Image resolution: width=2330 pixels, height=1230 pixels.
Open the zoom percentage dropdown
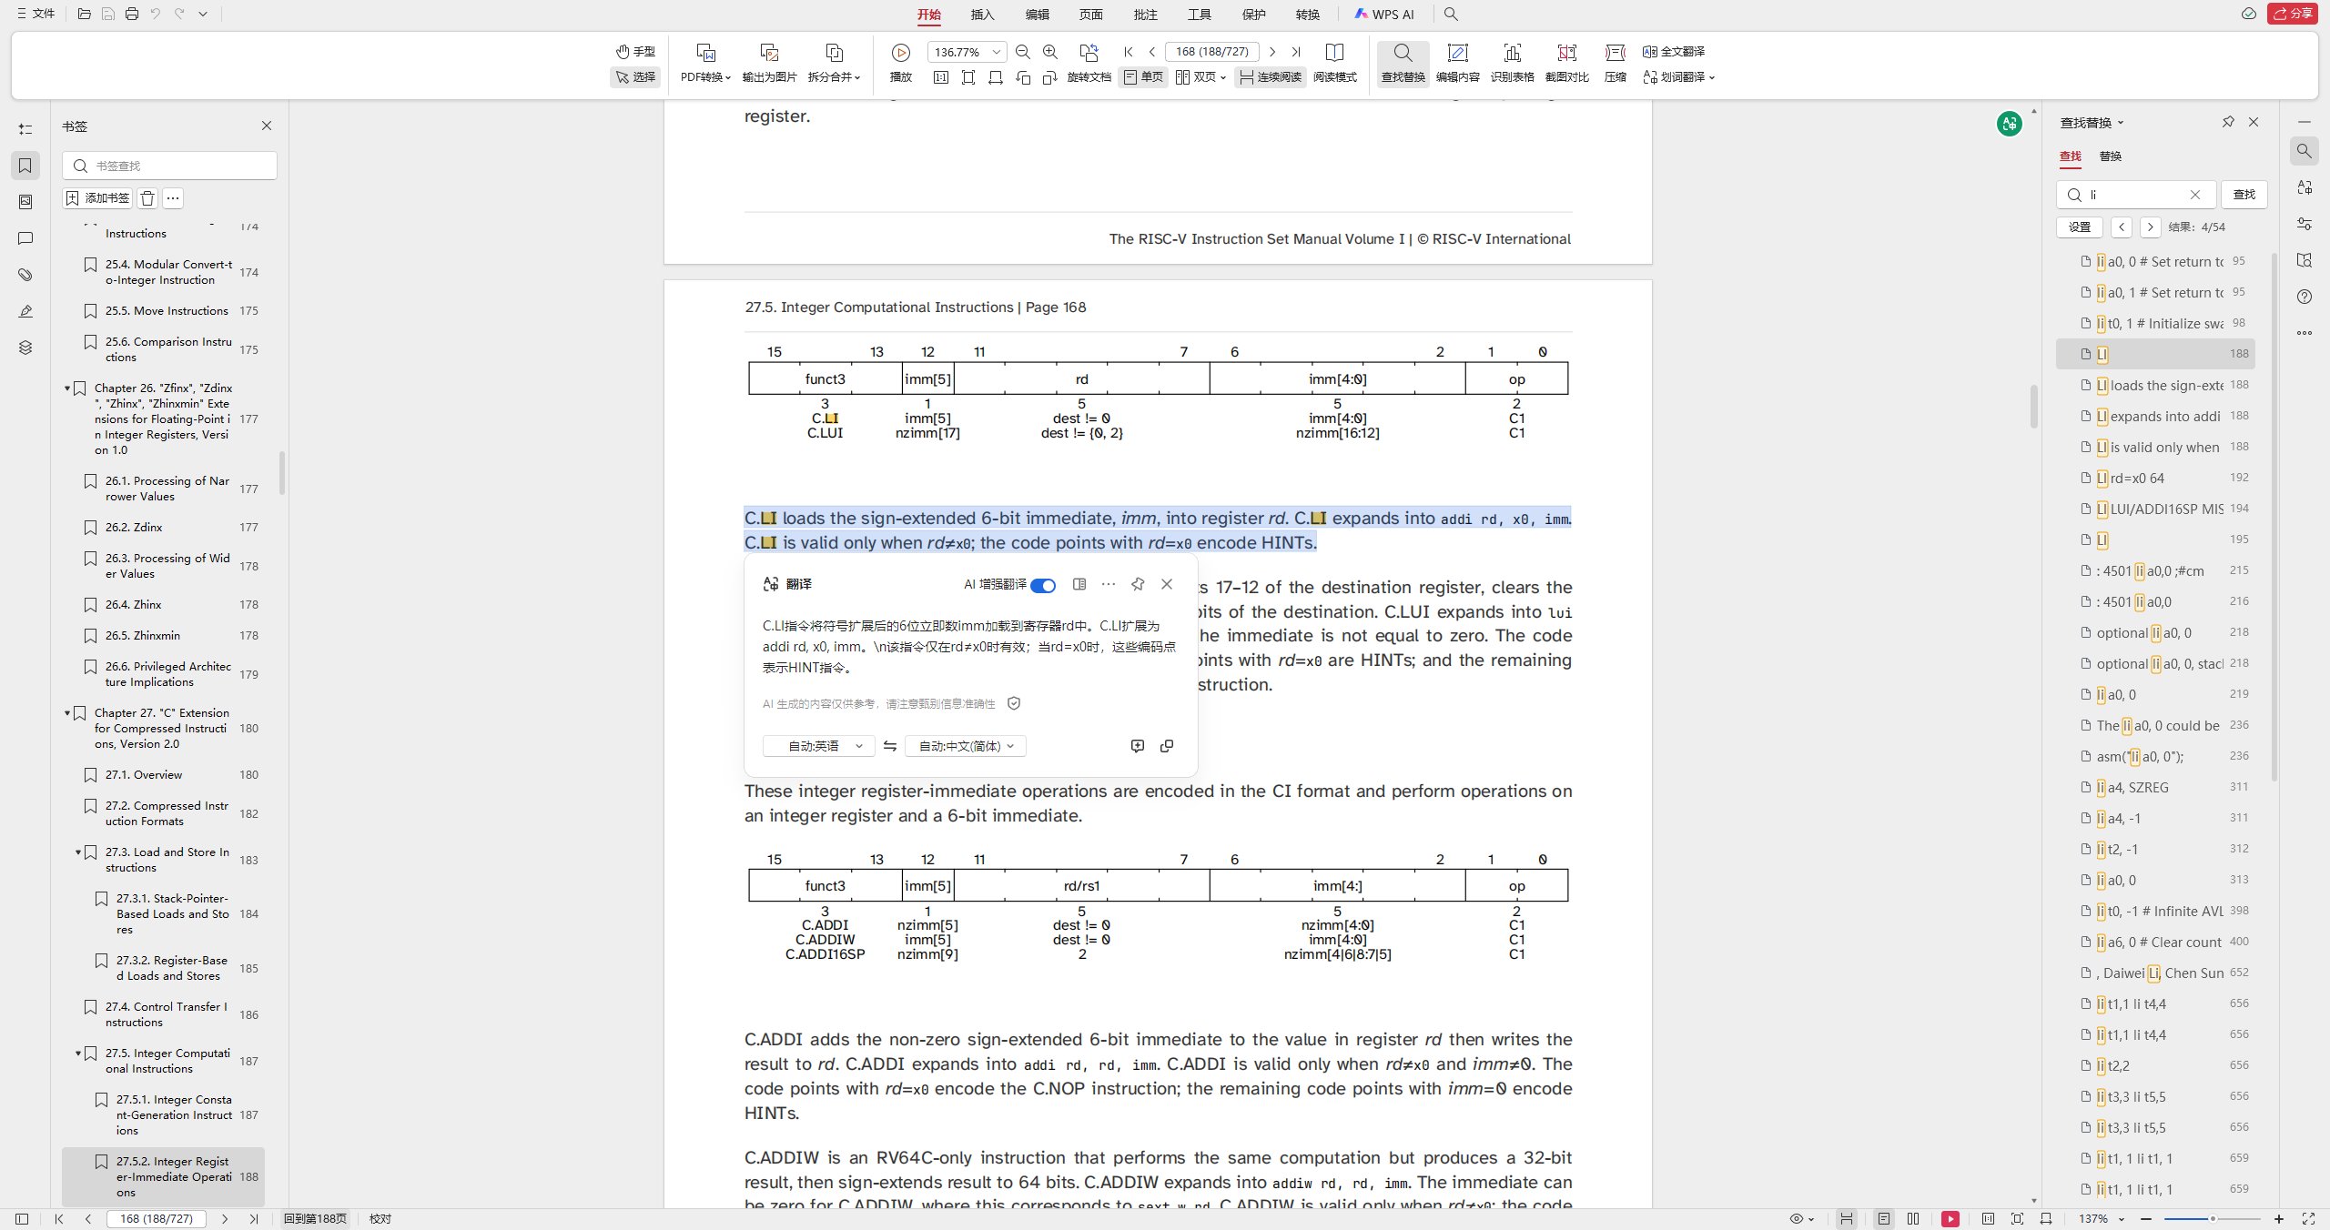pos(997,53)
